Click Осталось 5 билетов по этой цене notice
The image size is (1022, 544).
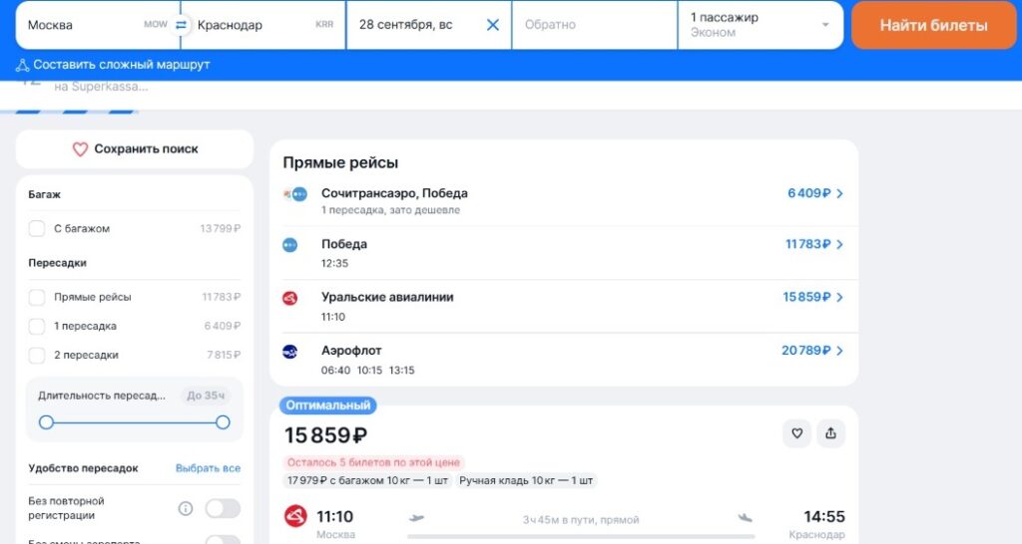tap(373, 462)
